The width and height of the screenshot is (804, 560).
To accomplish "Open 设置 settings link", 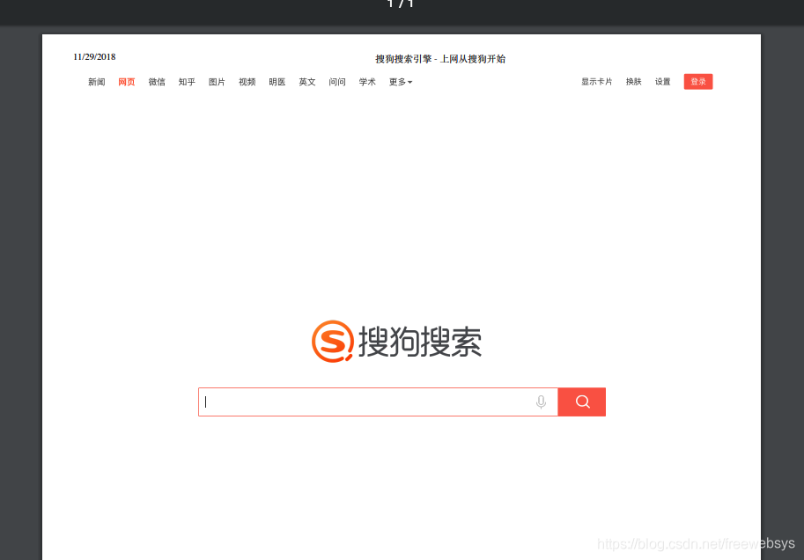I will coord(662,82).
